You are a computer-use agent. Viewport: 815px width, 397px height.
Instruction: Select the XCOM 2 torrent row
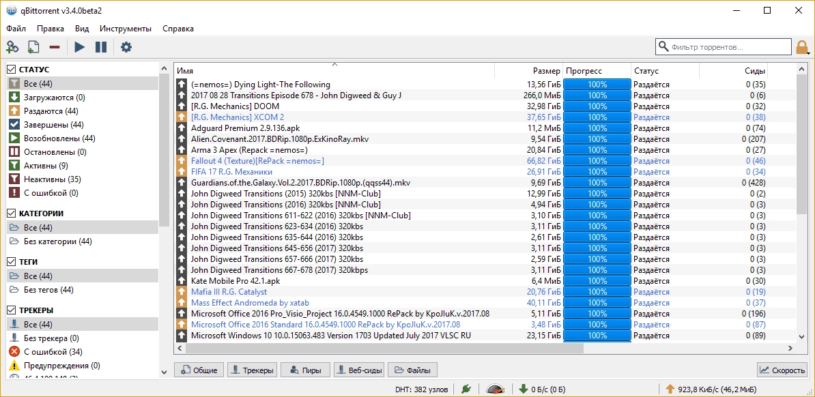tap(485, 117)
